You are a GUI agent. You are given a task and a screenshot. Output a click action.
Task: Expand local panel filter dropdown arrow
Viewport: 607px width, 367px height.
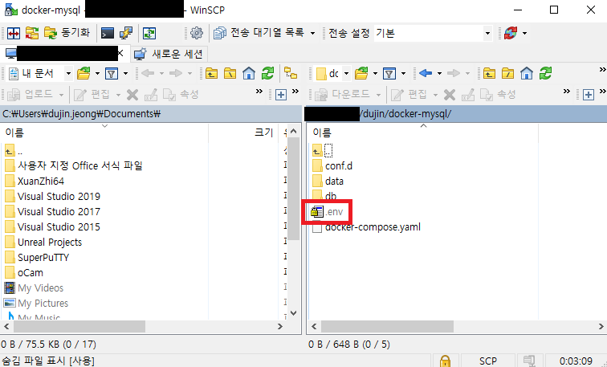point(125,73)
